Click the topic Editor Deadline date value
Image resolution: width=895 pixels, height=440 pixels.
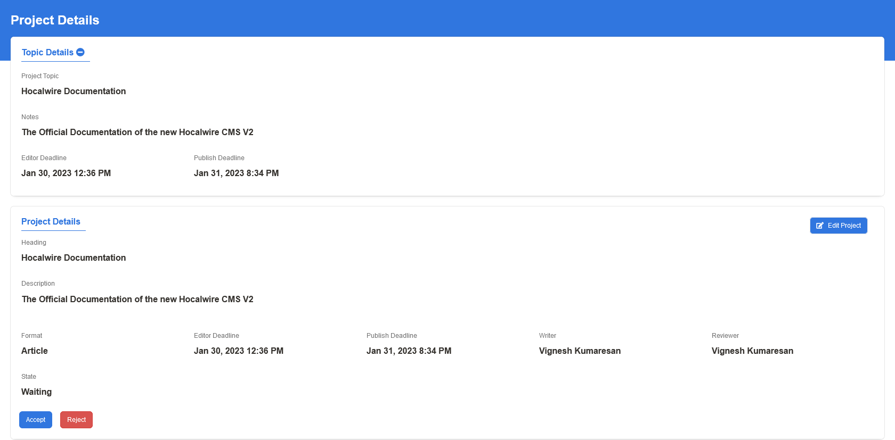tap(66, 173)
